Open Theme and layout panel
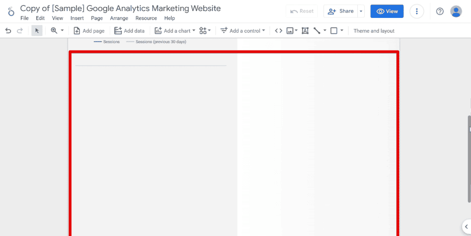The image size is (471, 236). click(373, 31)
